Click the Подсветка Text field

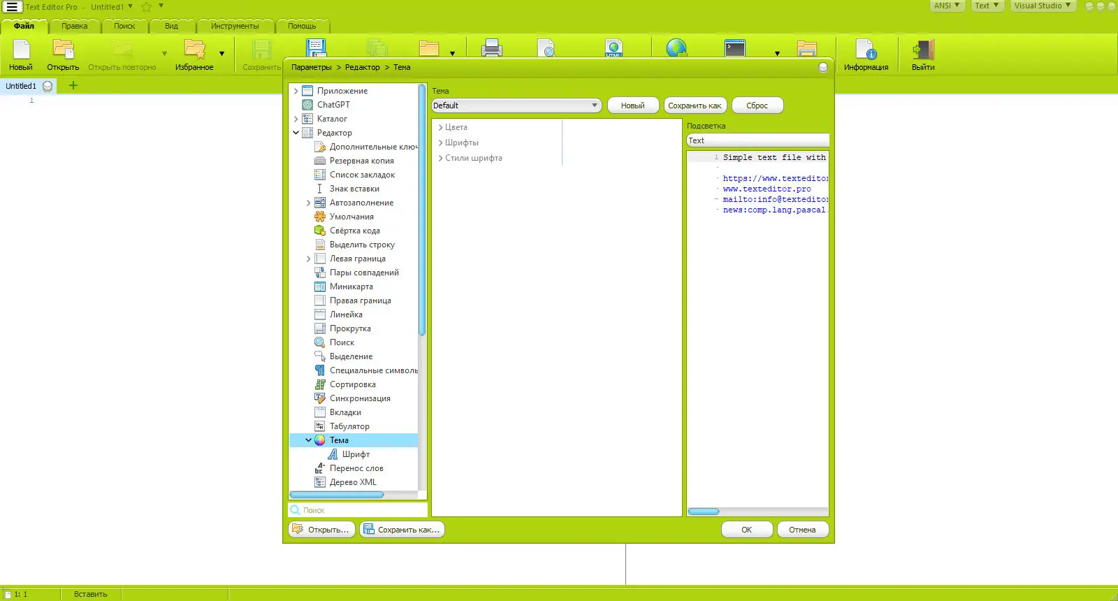tap(758, 140)
